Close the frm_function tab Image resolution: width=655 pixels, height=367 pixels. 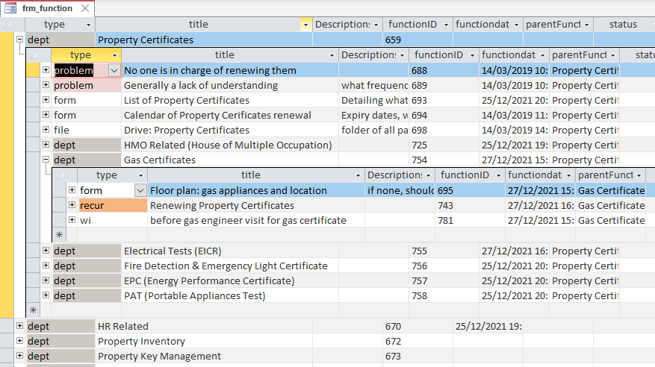coord(85,8)
